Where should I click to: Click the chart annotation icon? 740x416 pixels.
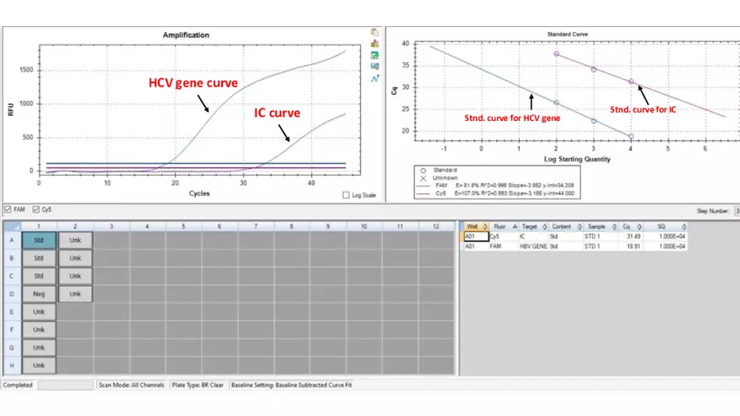point(374,66)
